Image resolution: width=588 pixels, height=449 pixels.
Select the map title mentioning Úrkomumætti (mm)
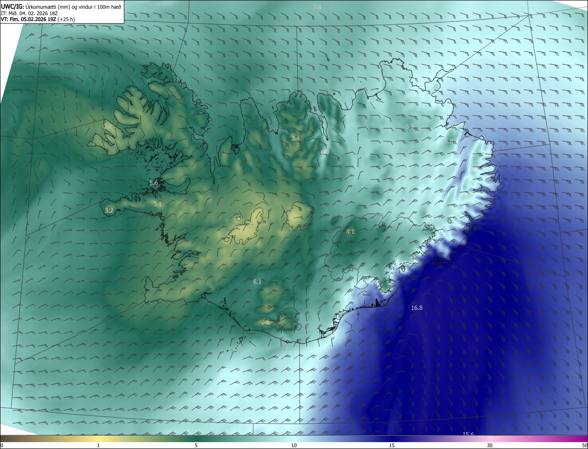point(62,6)
